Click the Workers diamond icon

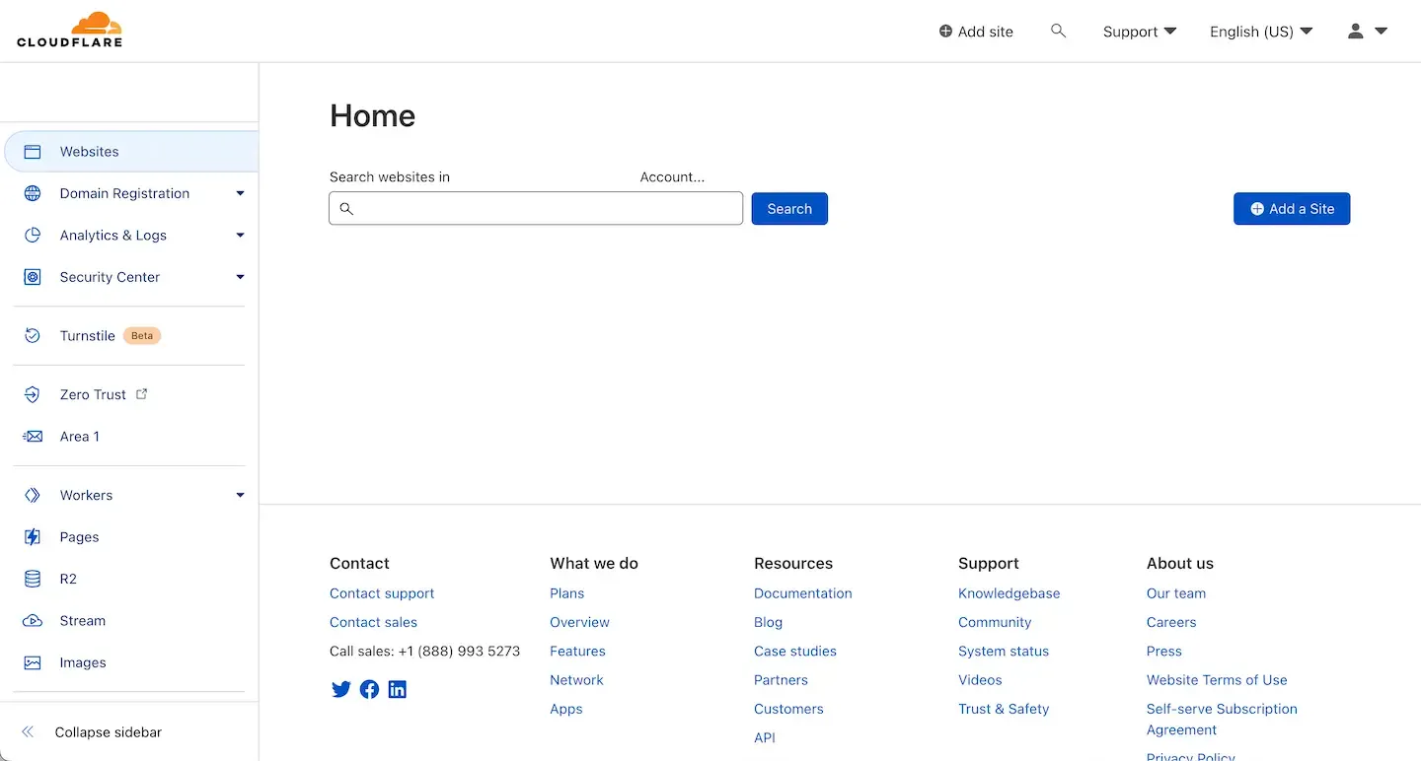[33, 495]
